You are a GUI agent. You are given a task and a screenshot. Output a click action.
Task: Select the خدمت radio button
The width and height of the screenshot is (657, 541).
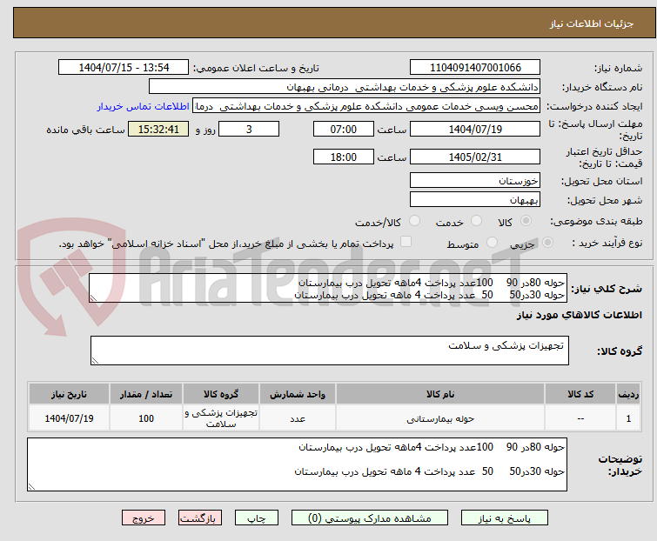point(476,221)
